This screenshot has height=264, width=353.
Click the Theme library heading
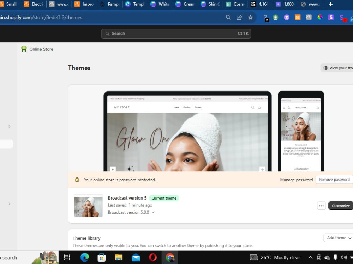[x=86, y=238]
